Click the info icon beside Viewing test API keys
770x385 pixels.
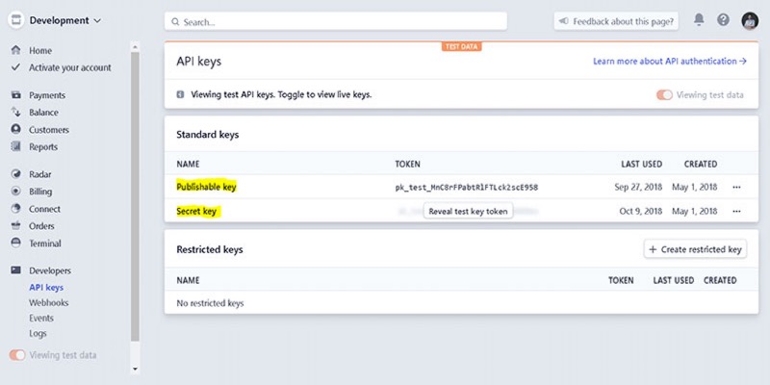coord(180,94)
